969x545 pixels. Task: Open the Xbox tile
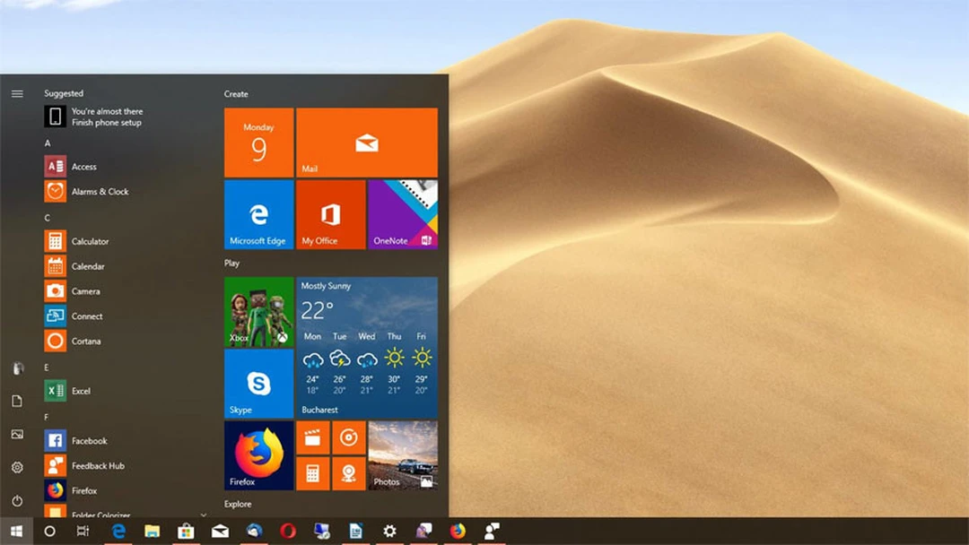pyautogui.click(x=258, y=312)
